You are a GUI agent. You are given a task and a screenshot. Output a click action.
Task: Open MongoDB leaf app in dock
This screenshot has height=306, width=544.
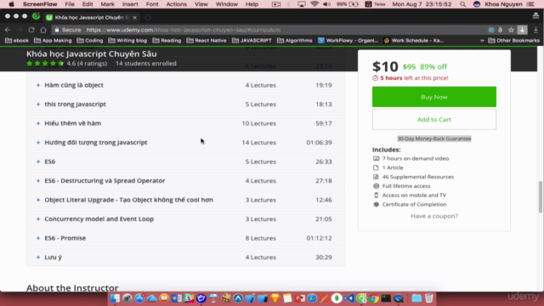point(337,298)
